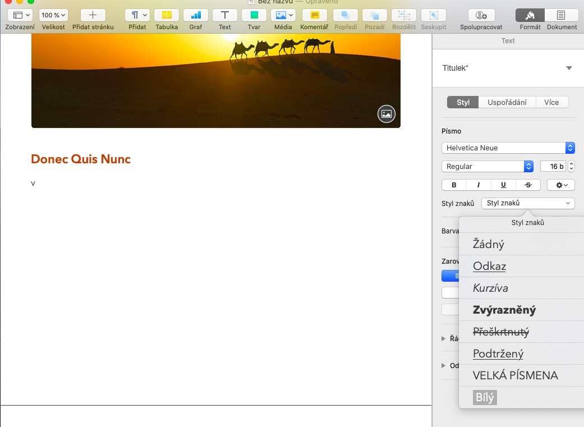The width and height of the screenshot is (584, 427).
Task: Expand the Od… bullets disclosure triangle
Action: [443, 365]
